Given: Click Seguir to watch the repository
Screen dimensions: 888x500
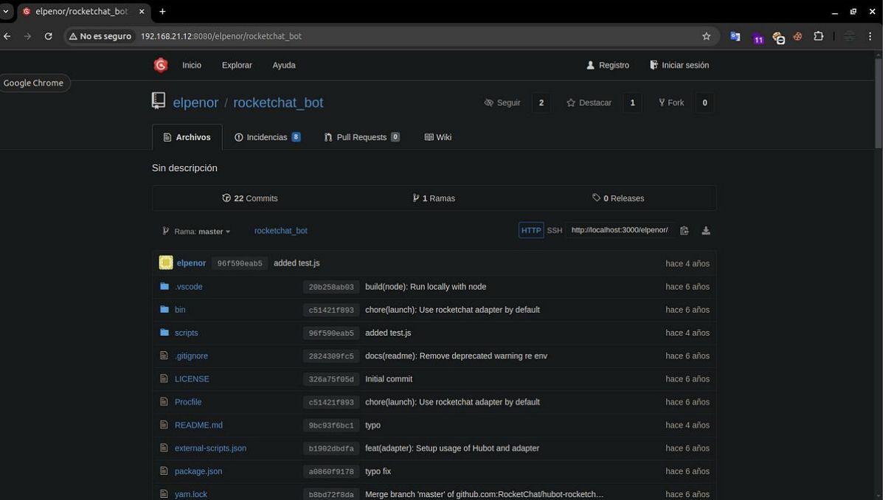Looking at the screenshot, I should 502,103.
